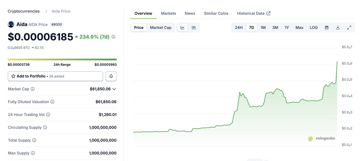
Task: Click the Fully Diluted Valuation value $61,850.06
Action: [x=106, y=102]
